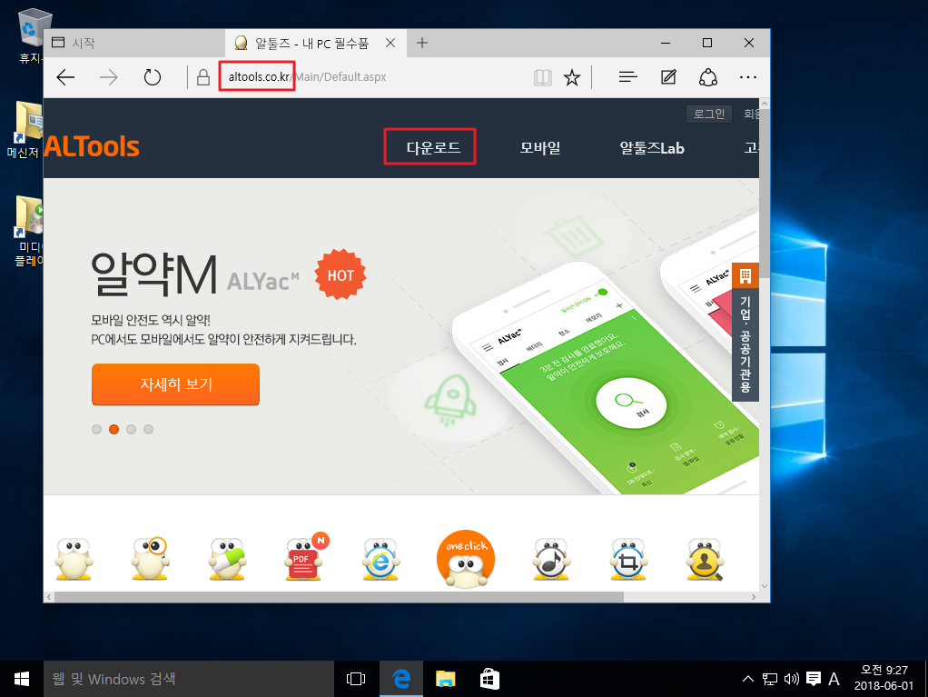The width and height of the screenshot is (928, 697).
Task: Select the mascot with magnifying glass
Action: point(150,558)
